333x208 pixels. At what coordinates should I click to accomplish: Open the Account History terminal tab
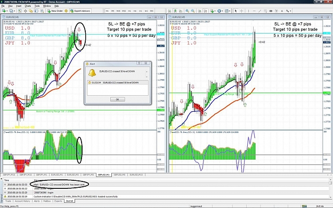[x=22, y=201]
